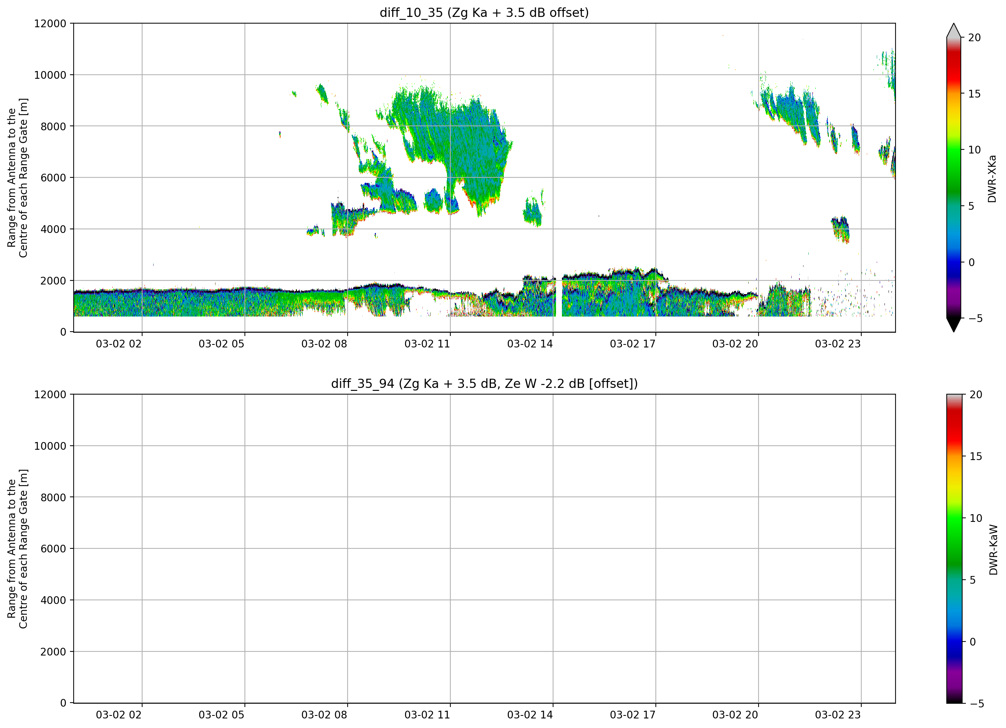Click the 5 tick on DWR-KaW colorbar
1006x728 pixels.
[973, 580]
